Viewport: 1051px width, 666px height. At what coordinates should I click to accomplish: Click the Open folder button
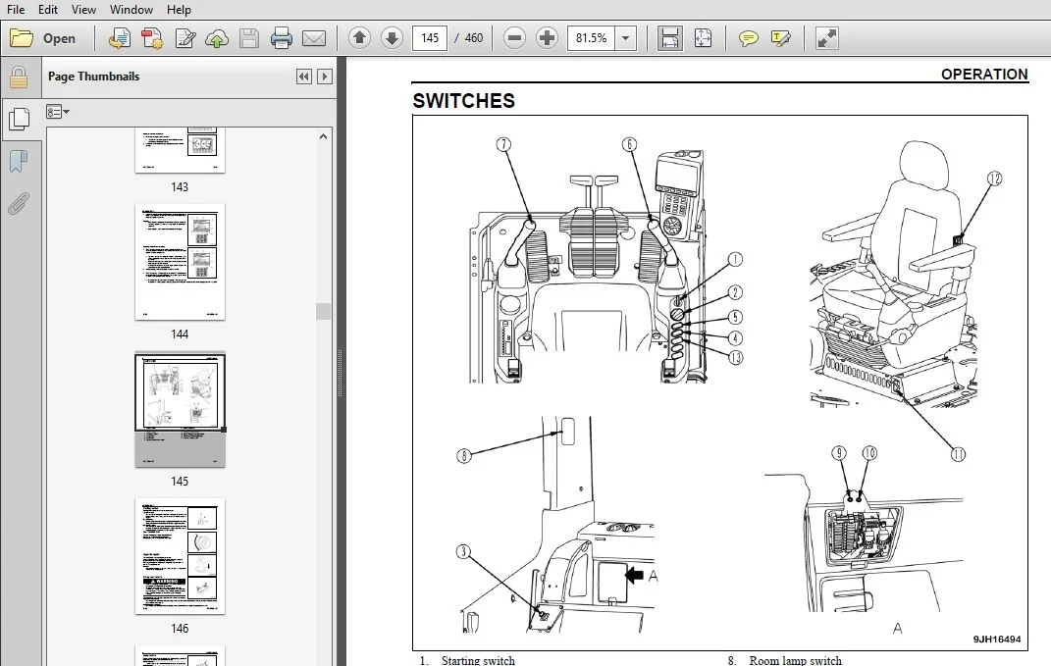(43, 38)
